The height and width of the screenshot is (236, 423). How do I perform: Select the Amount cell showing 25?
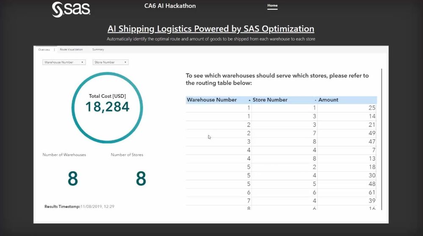347,108
